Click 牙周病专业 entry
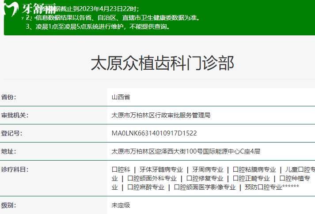The image size is (315, 214). pyautogui.click(x=208, y=169)
